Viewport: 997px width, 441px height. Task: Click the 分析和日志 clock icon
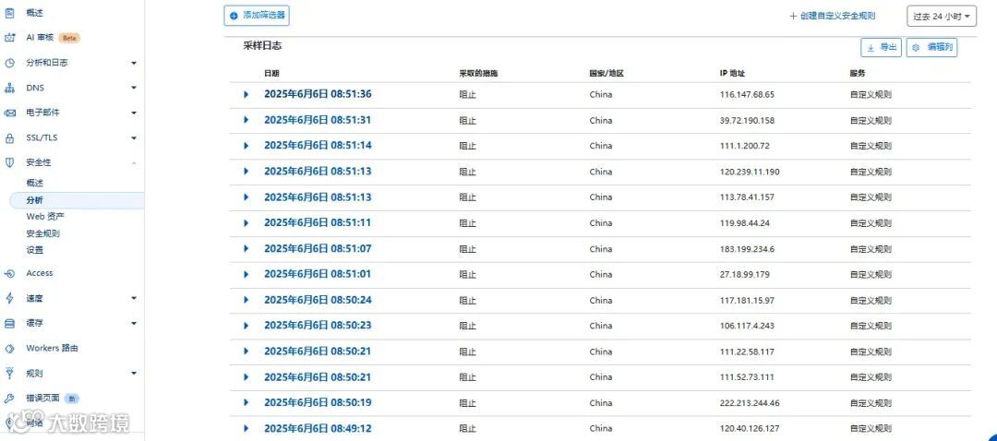click(9, 63)
